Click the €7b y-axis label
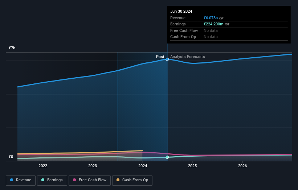298x190 pixels. point(12,48)
